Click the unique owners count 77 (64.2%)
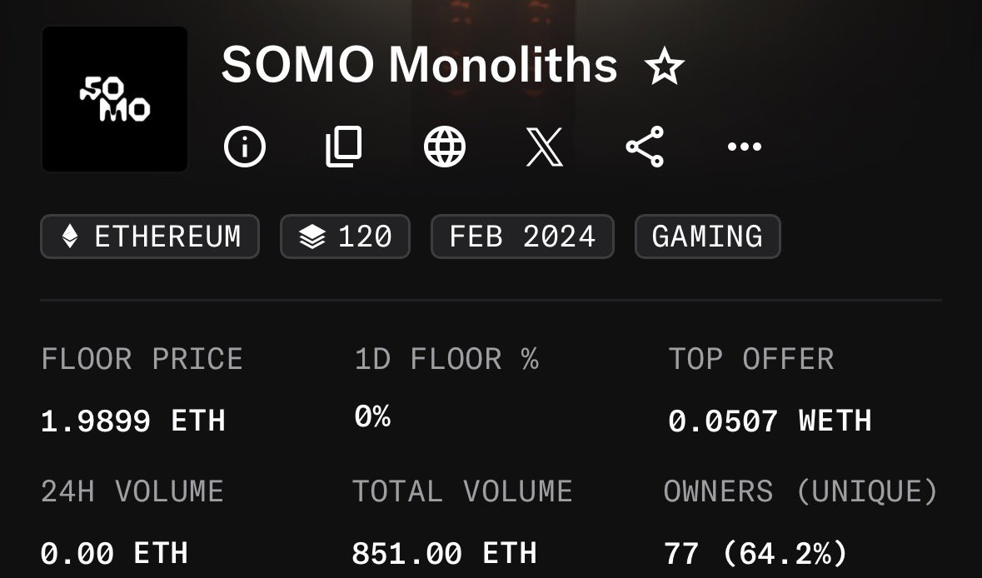Image resolution: width=982 pixels, height=578 pixels. coord(755,553)
